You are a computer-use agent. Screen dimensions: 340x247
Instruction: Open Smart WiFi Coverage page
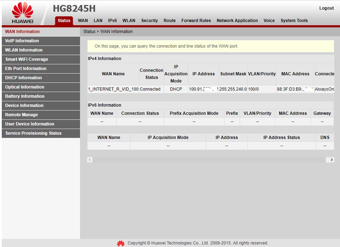pyautogui.click(x=27, y=59)
